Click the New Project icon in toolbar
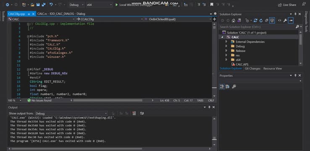Viewport: 310px width, 151px height. tap(24, 5)
